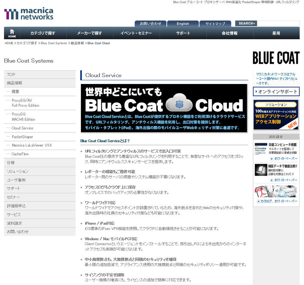This screenshot has width=304, height=285.
Task: Switch to the English tab
Action: (183, 24)
